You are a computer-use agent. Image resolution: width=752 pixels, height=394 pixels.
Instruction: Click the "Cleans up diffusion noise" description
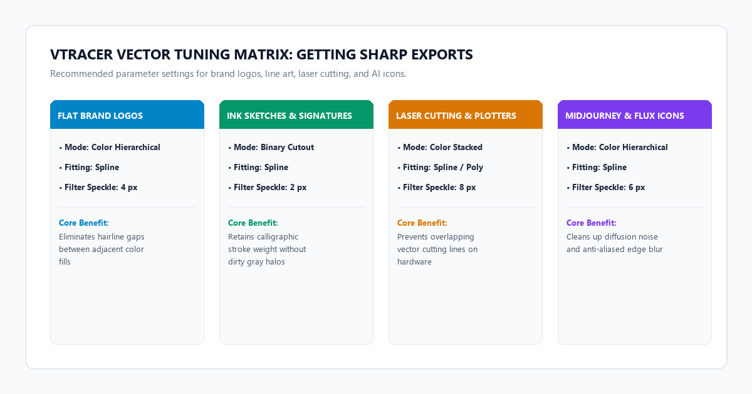615,243
